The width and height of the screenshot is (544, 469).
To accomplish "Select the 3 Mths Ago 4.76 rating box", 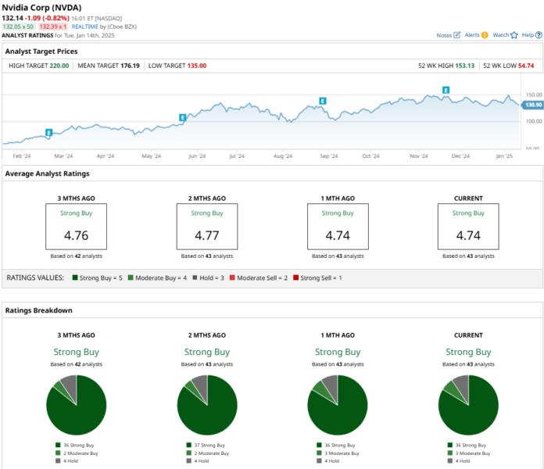I will 77,227.
